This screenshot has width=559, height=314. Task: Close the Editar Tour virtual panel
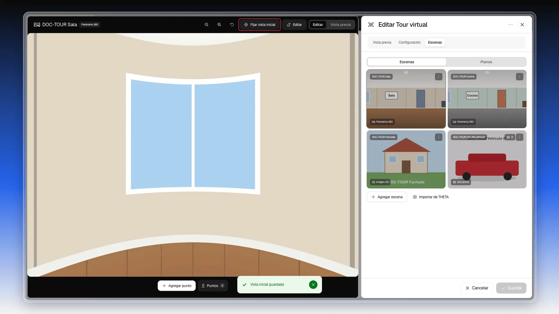(522, 25)
